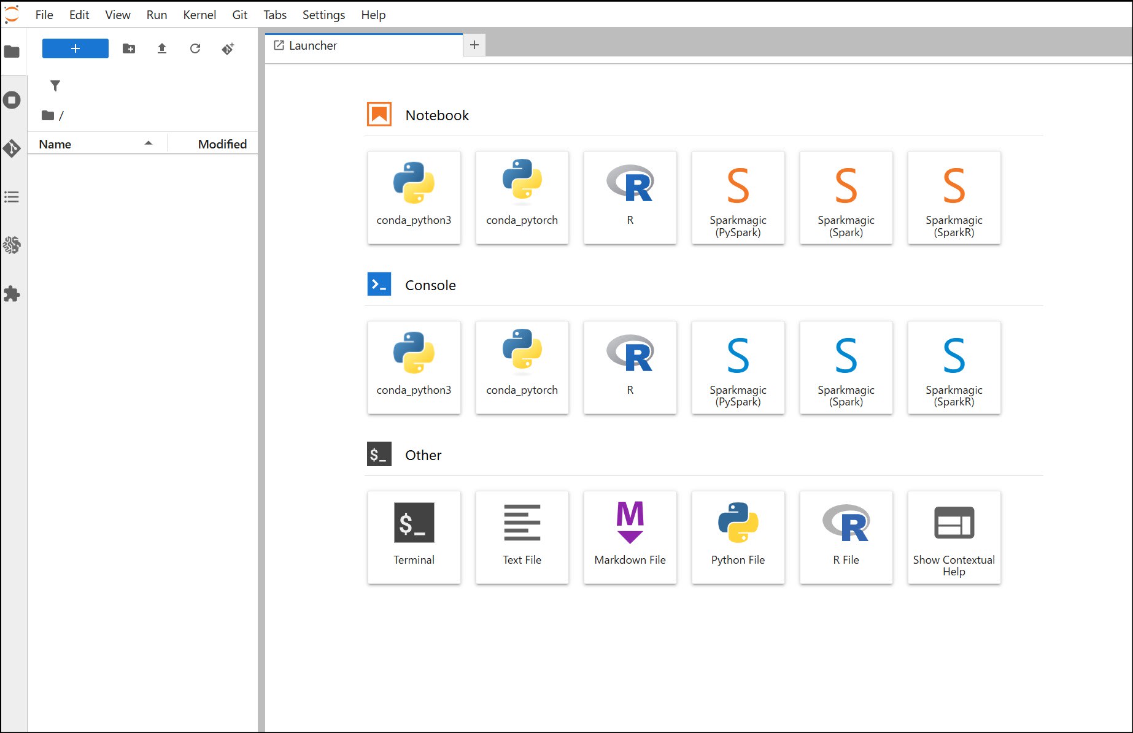The width and height of the screenshot is (1133, 733).
Task: Open the Git panel in the sidebar
Action: point(13,148)
